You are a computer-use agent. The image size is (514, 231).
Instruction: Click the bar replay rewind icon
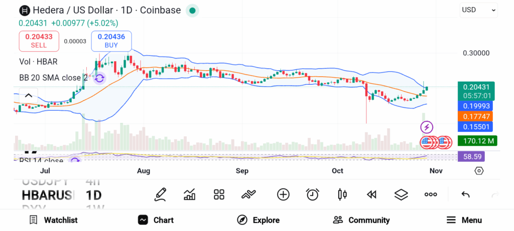(371, 194)
